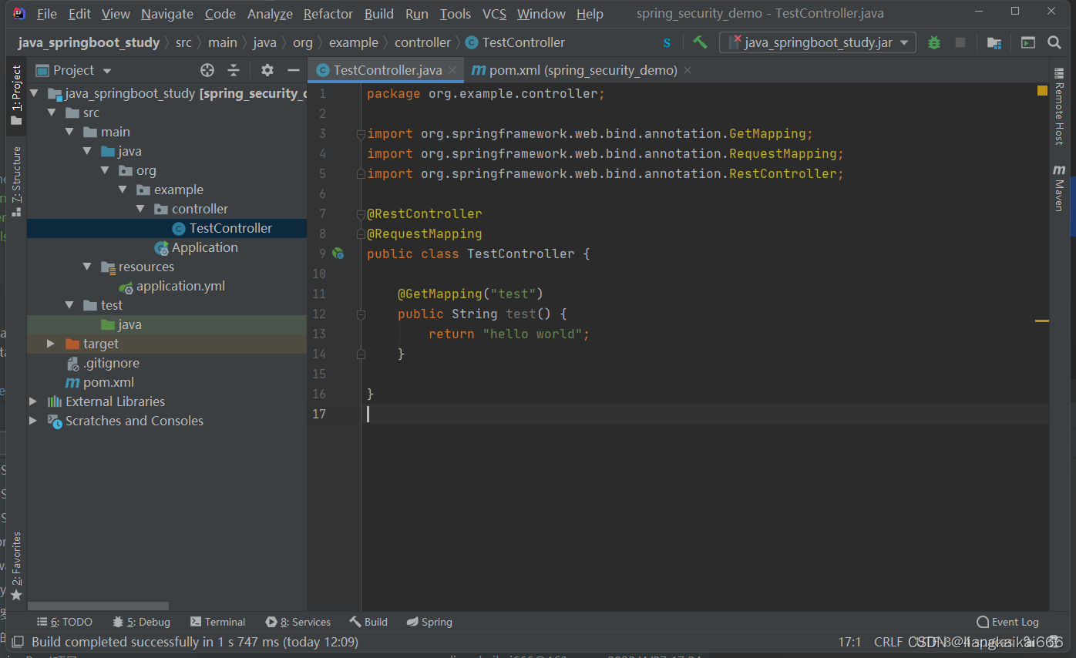This screenshot has height=658, width=1076.
Task: Open the Tools menu
Action: 456,14
